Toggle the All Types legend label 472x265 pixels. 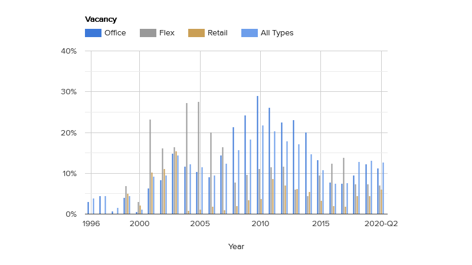pos(277,33)
